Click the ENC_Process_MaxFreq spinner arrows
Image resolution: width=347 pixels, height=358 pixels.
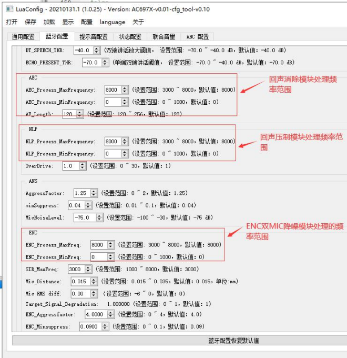110,245
